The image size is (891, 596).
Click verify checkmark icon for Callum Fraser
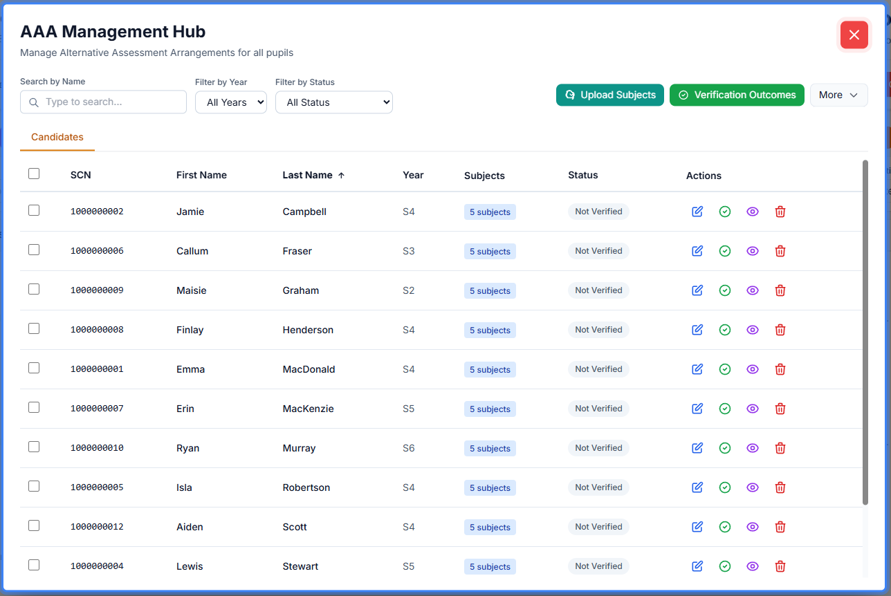725,251
